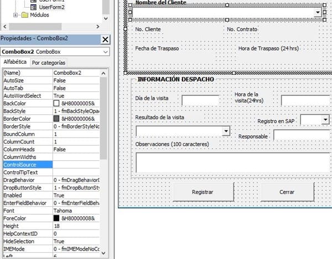Click the ControlSource value field

tap(76, 165)
